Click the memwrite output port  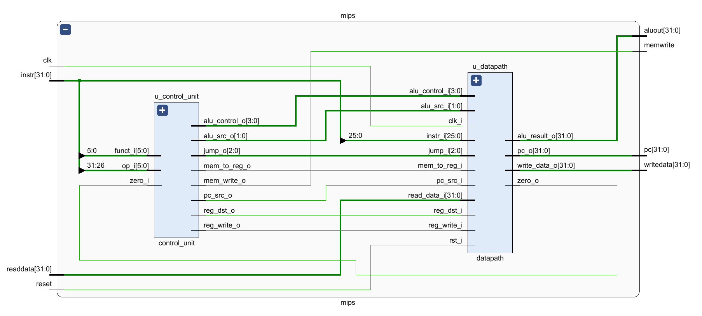coord(659,45)
